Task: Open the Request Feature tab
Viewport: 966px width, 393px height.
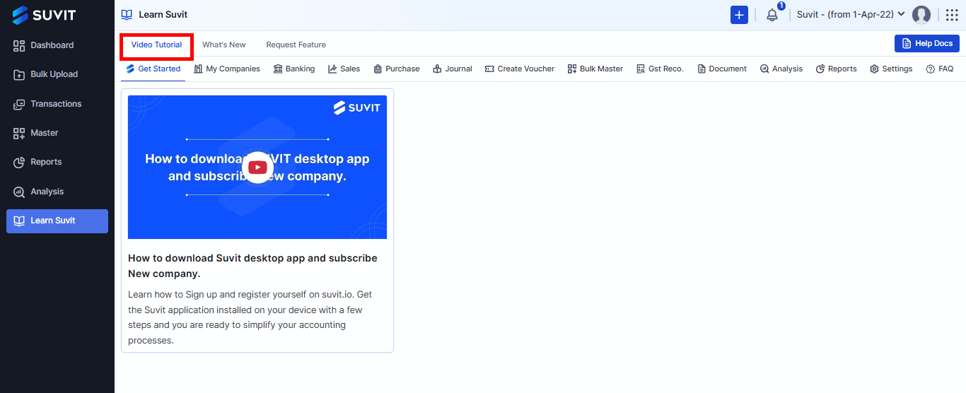Action: [296, 45]
